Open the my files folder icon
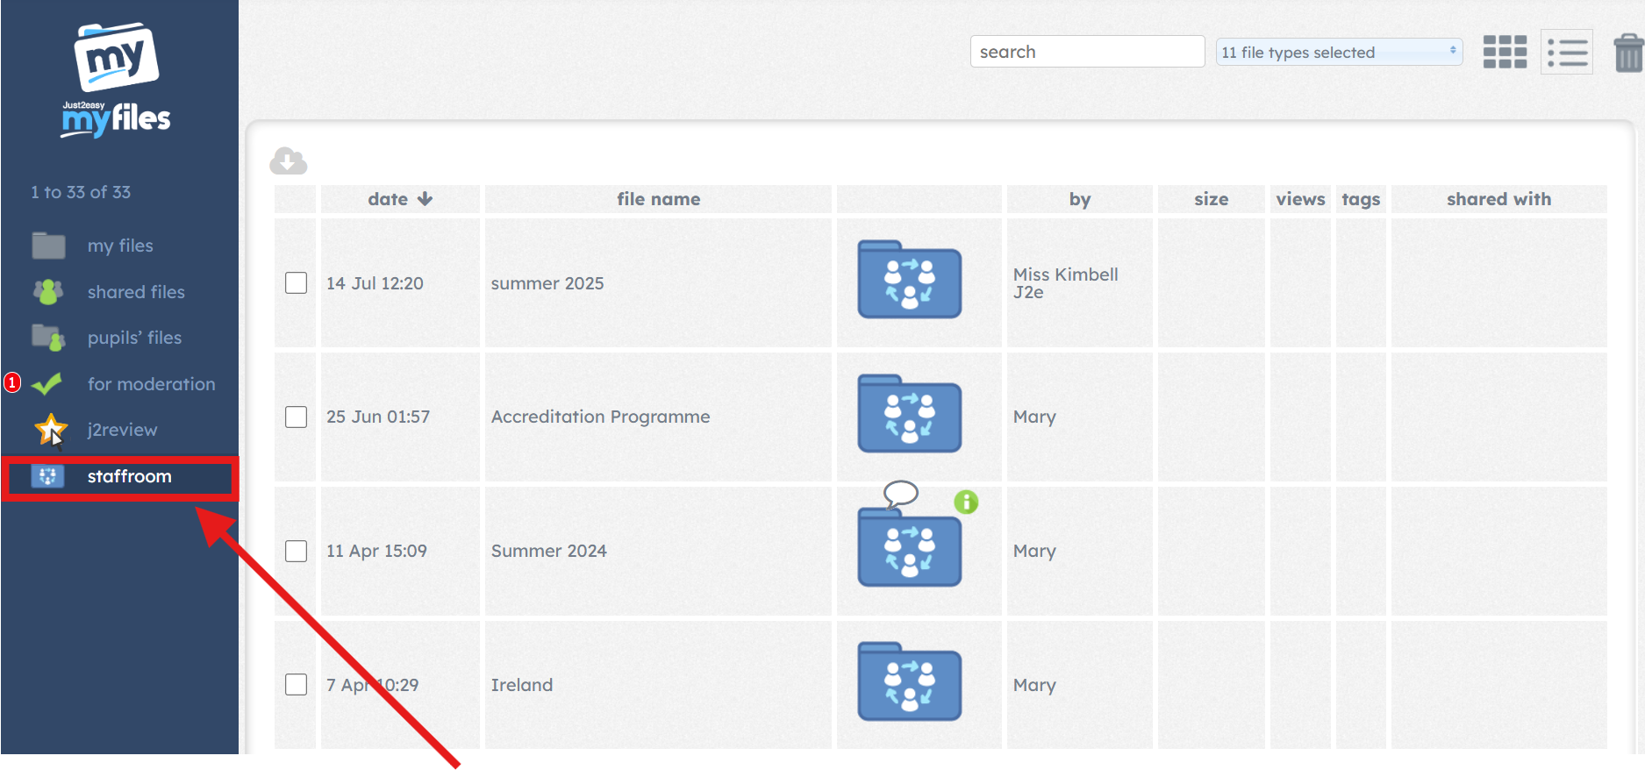 tap(49, 246)
